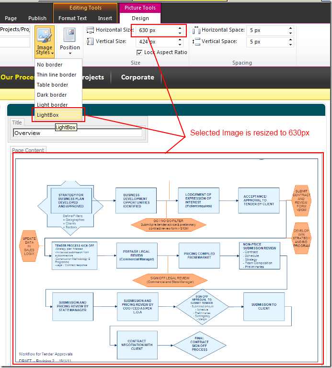Select the No border option

pyautogui.click(x=50, y=65)
